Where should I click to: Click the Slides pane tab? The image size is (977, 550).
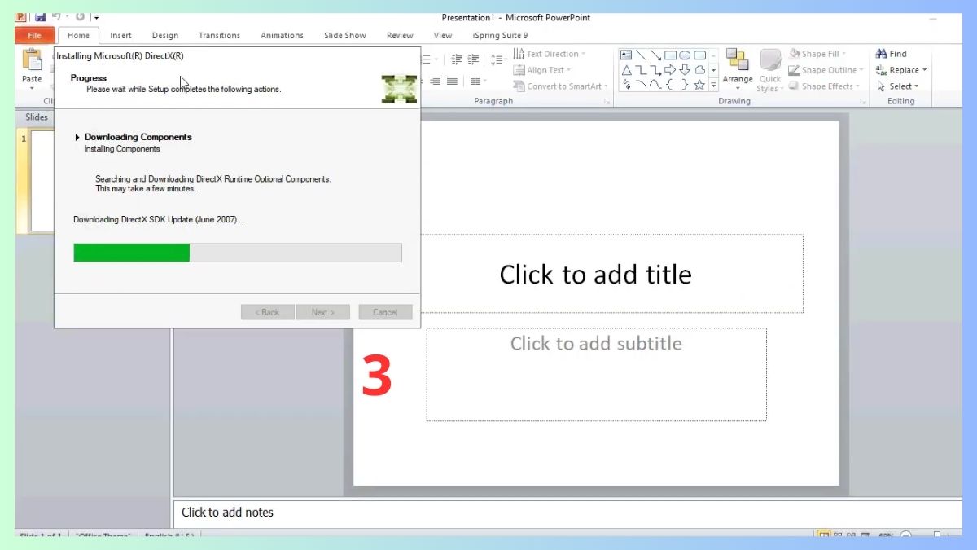[37, 117]
